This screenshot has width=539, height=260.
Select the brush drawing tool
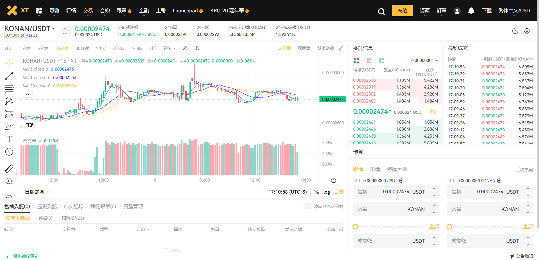click(x=9, y=127)
